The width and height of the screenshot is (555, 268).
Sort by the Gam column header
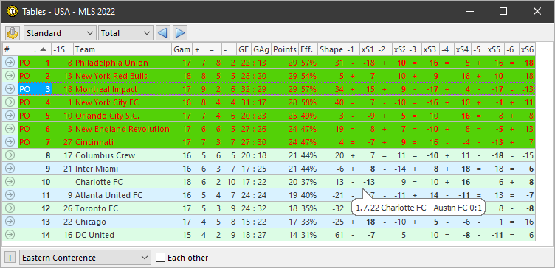pos(182,50)
